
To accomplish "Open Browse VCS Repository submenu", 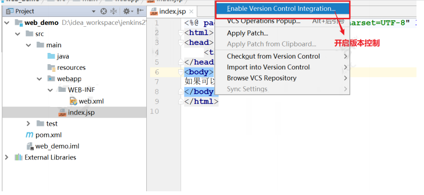I will (282, 78).
